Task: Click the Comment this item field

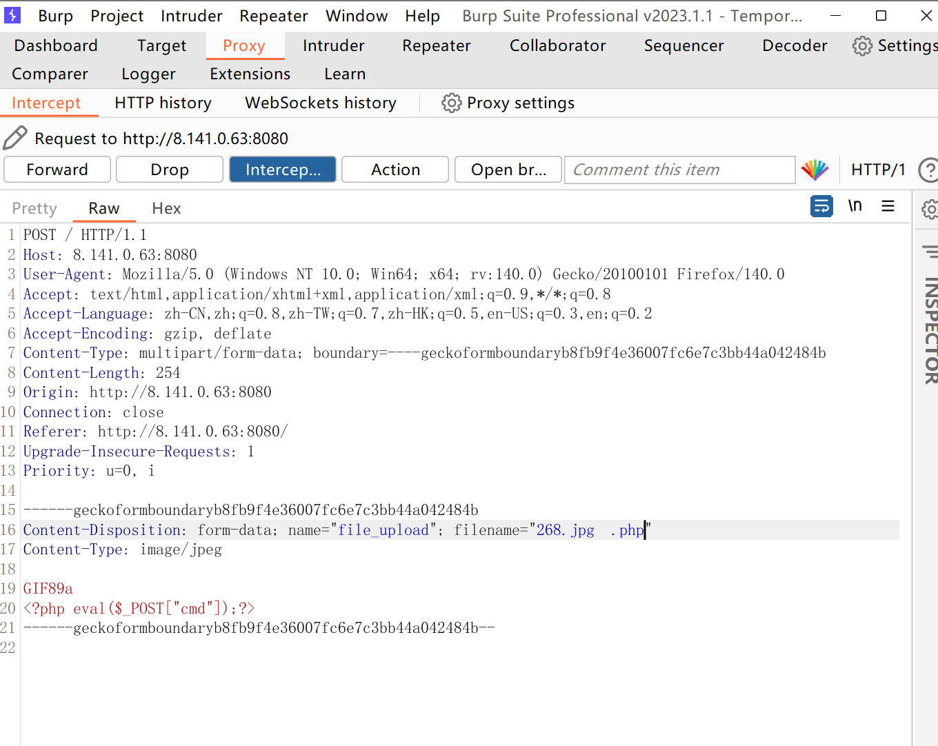Action: pos(679,170)
